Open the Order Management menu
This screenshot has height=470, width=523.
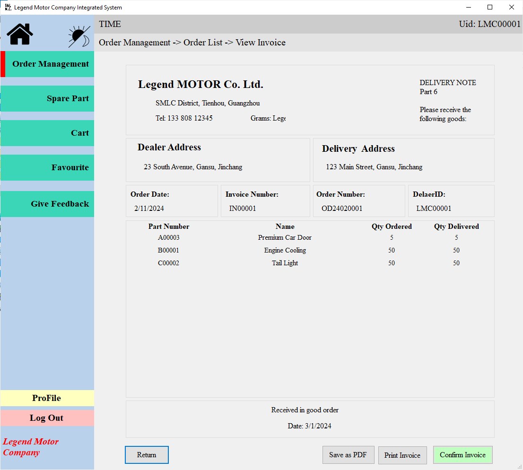point(50,64)
